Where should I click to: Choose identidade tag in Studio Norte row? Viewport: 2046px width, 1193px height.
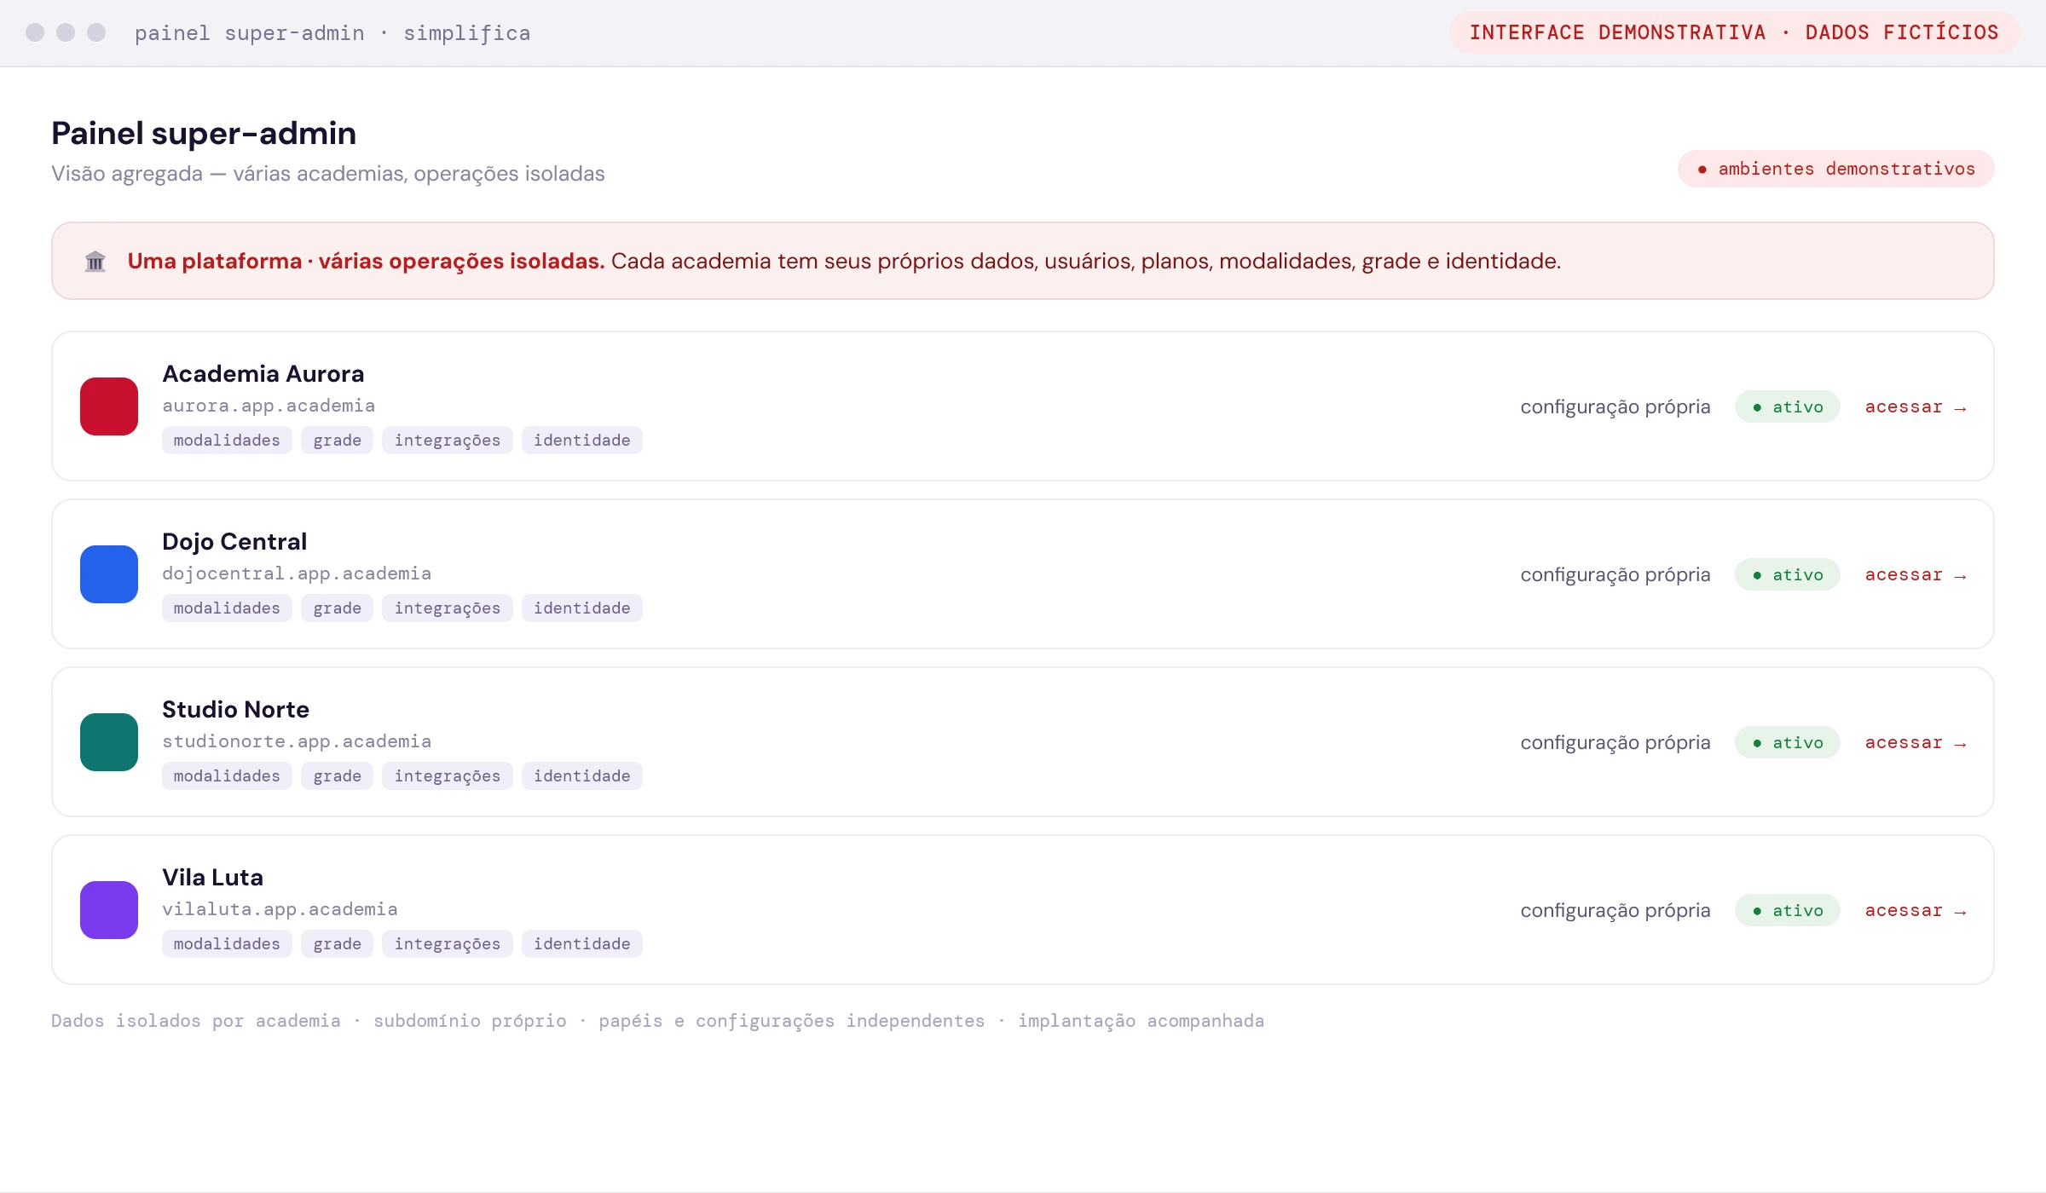(582, 776)
